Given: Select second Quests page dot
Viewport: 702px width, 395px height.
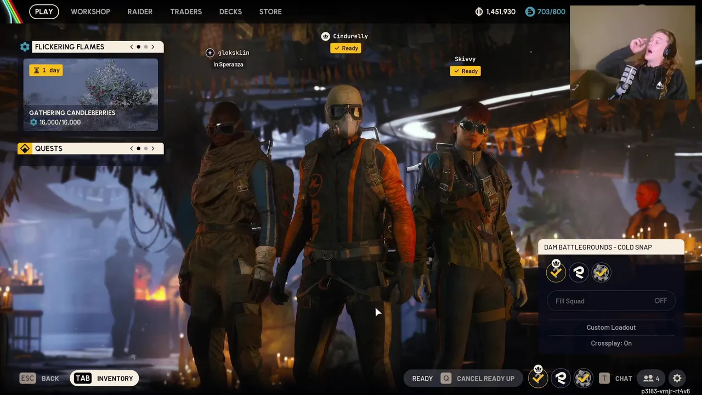Looking at the screenshot, I should point(145,149).
